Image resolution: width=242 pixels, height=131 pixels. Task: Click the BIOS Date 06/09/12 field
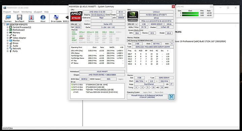[x=84, y=79]
